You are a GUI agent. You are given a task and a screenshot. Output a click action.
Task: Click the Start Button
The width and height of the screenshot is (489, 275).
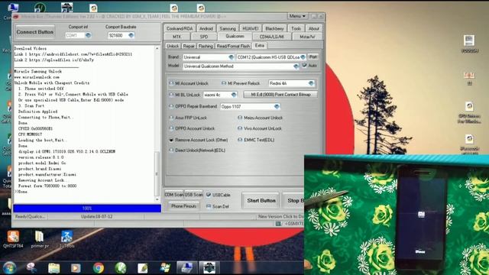(x=261, y=200)
